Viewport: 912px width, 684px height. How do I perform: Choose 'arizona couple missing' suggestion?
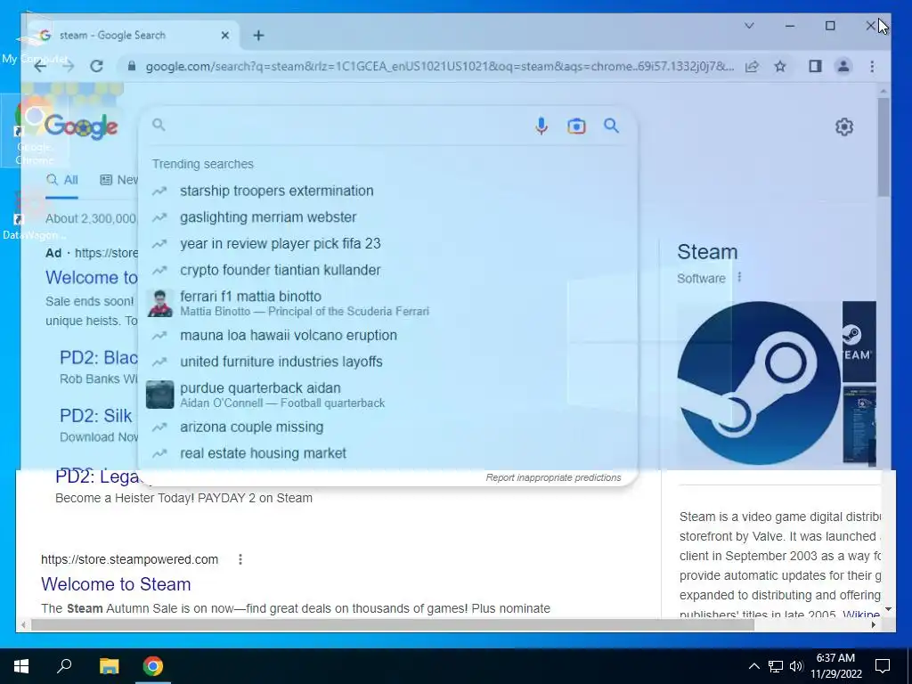[388, 427]
